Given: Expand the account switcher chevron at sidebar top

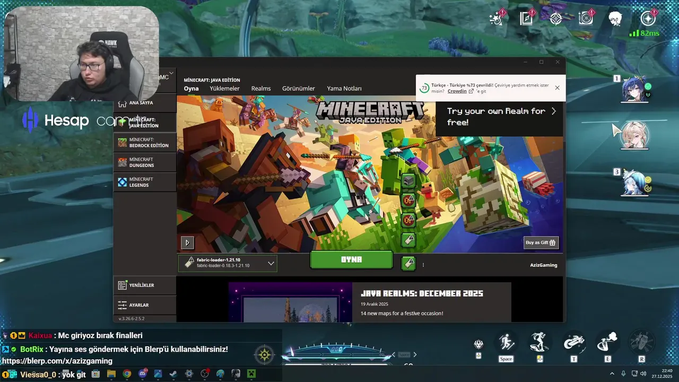Looking at the screenshot, I should tap(171, 73).
